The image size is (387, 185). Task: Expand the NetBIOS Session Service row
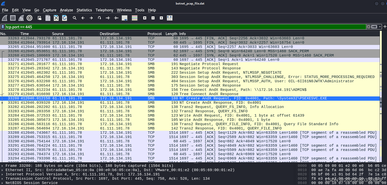(3, 183)
